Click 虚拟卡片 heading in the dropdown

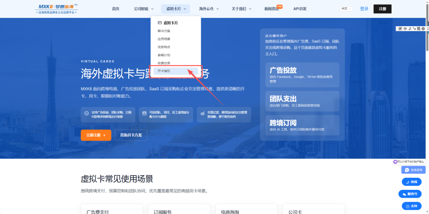(x=171, y=23)
